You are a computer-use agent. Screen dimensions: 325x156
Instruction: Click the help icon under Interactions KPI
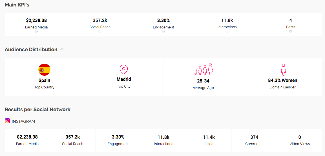click(x=227, y=31)
